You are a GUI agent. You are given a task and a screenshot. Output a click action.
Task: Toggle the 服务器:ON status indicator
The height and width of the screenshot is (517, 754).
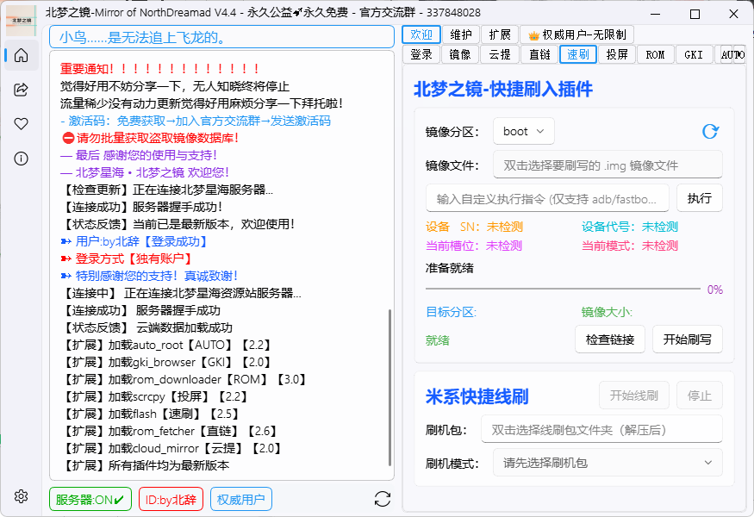tap(90, 499)
